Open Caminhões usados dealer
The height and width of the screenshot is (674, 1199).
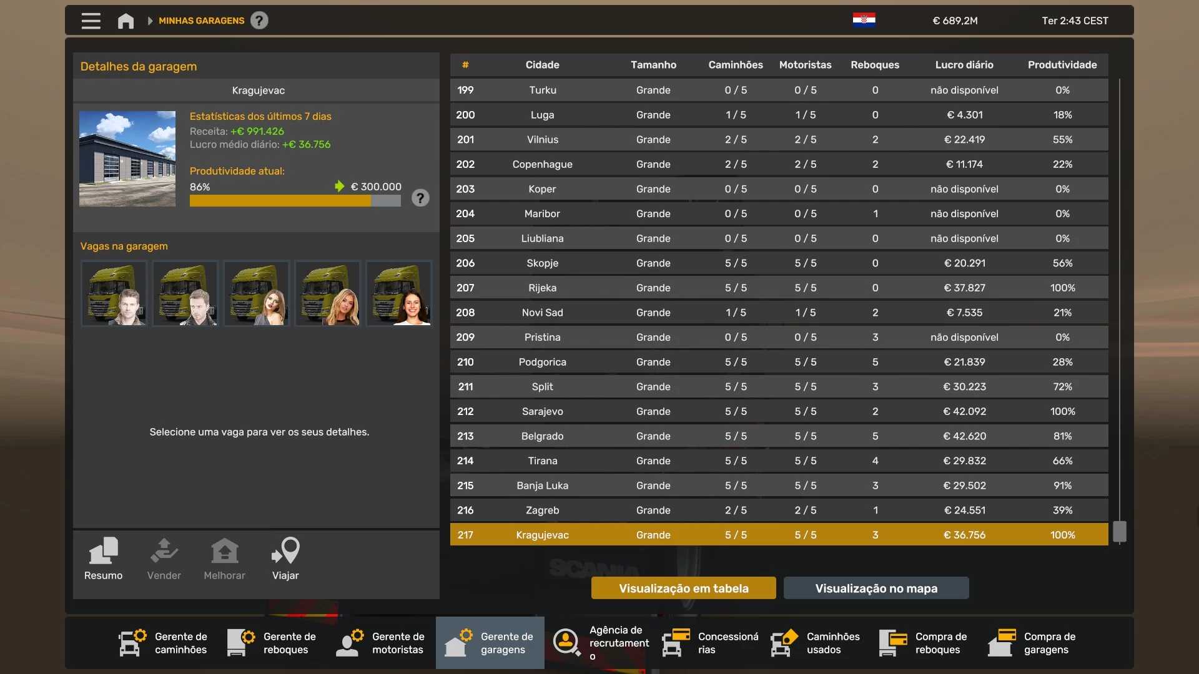click(x=816, y=643)
